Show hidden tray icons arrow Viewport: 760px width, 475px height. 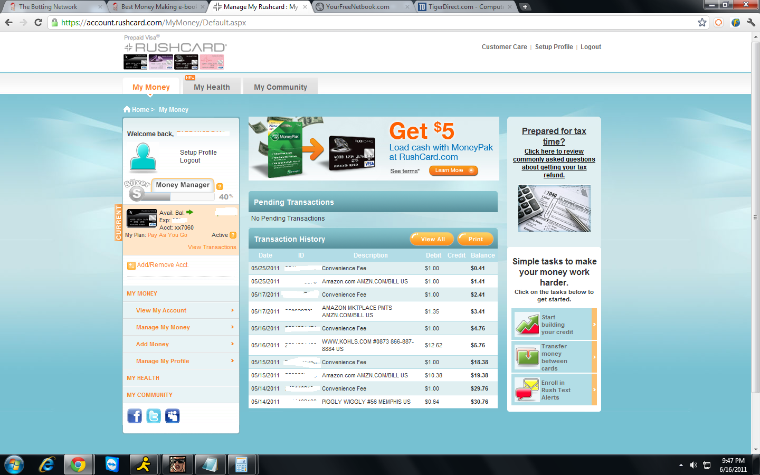tap(681, 465)
